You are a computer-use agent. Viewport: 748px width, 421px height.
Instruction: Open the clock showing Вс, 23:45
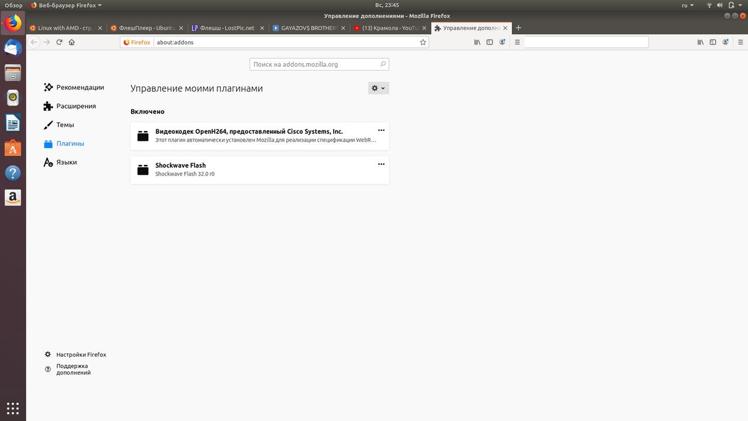387,5
